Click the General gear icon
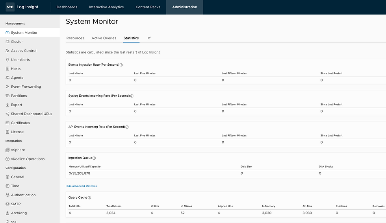386x223 pixels. tap(7, 177)
